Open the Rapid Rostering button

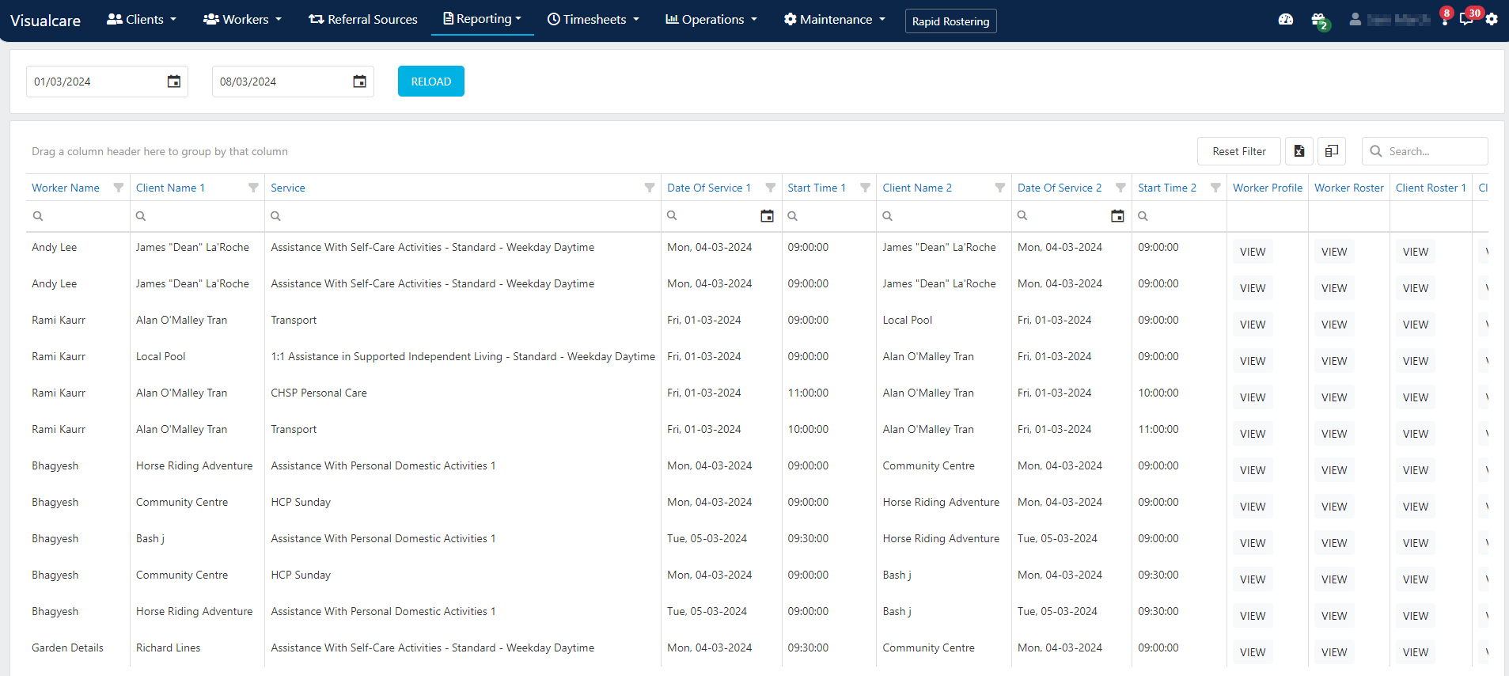(950, 21)
